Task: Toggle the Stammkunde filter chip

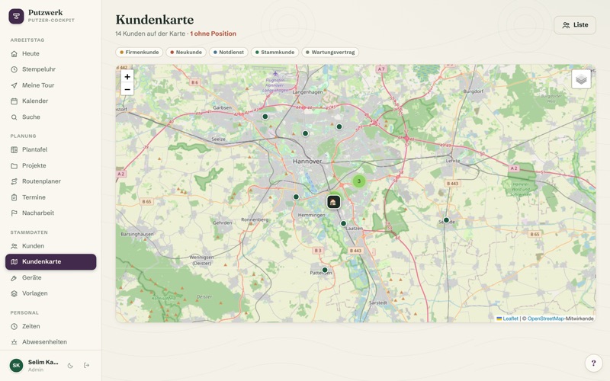Action: 275,52
